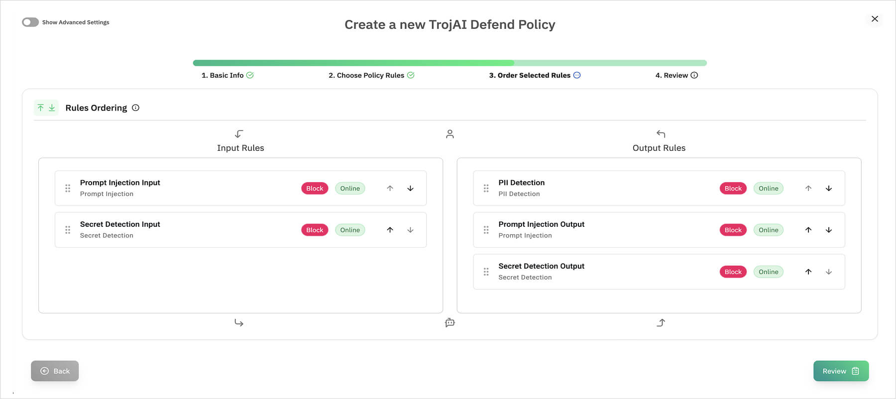Click Online badge on PII Detection
Viewport: 896px width, 399px height.
[769, 188]
